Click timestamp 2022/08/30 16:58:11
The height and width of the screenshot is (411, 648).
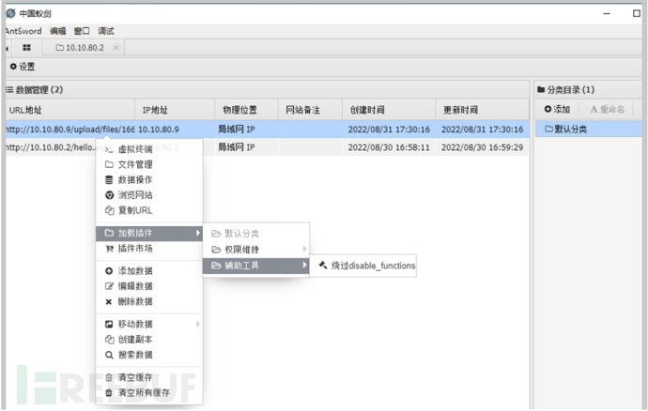[389, 147]
